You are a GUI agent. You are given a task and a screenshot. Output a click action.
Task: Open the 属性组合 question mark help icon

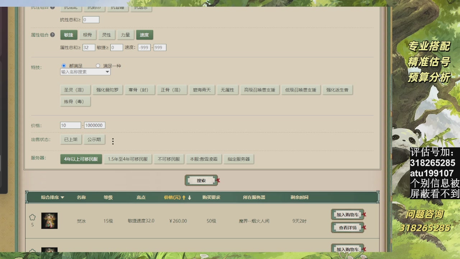52,35
